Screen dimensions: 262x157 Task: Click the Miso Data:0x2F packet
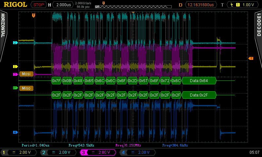coord(199,95)
